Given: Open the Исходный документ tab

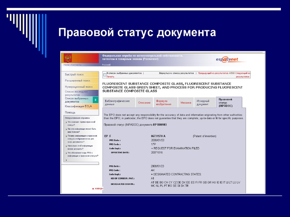Looking at the screenshot, I should coord(203,102).
